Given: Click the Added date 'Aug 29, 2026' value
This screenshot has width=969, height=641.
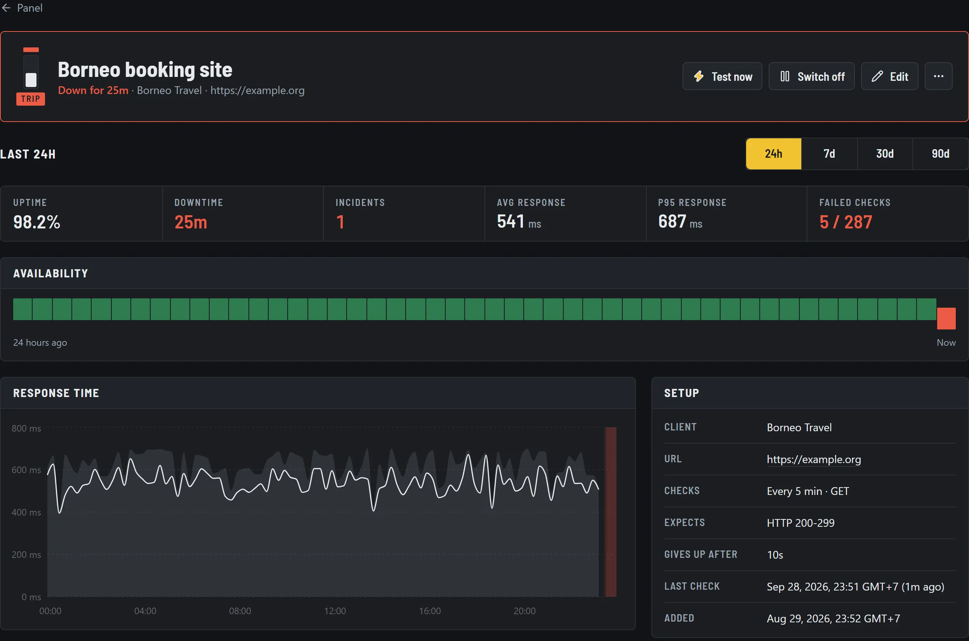Looking at the screenshot, I should (x=834, y=618).
